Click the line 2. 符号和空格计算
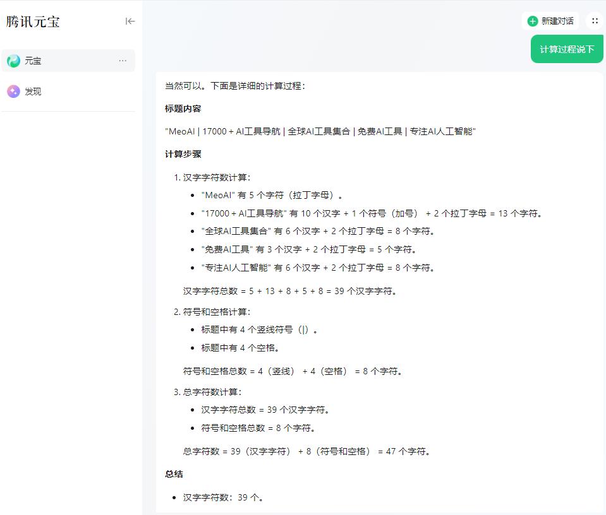 (x=212, y=312)
